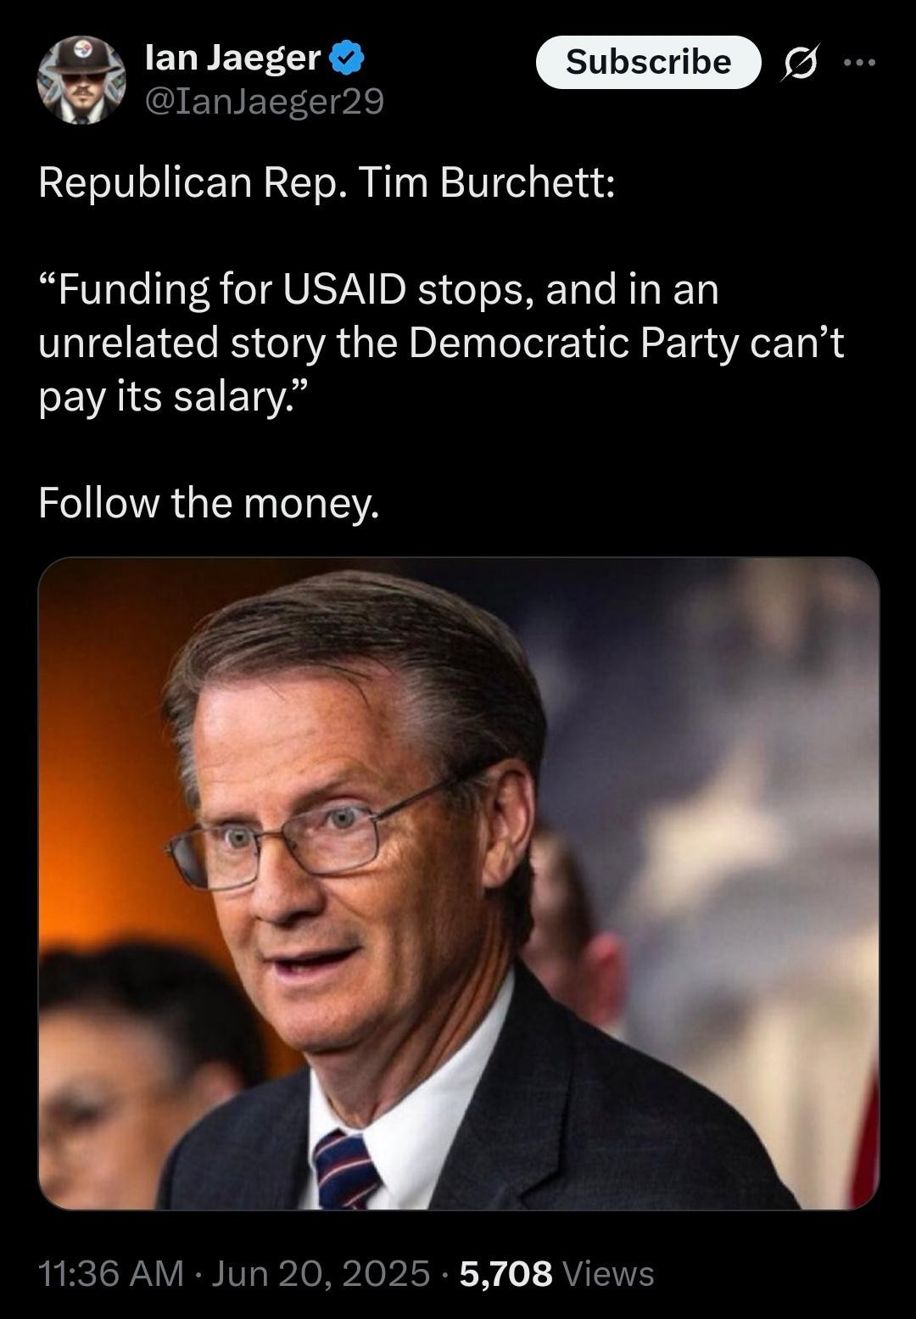Viewport: 916px width, 1319px height.
Task: View the 5,708 Views count details
Action: click(557, 1273)
